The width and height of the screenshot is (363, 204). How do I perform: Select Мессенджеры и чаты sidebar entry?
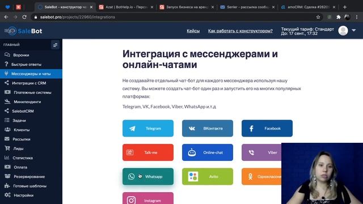31,74
